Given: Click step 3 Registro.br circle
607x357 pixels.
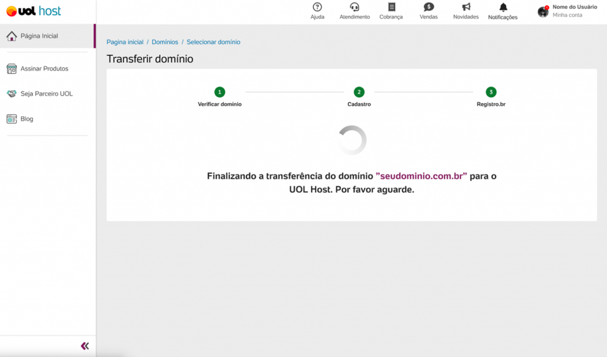Looking at the screenshot, I should coord(491,92).
